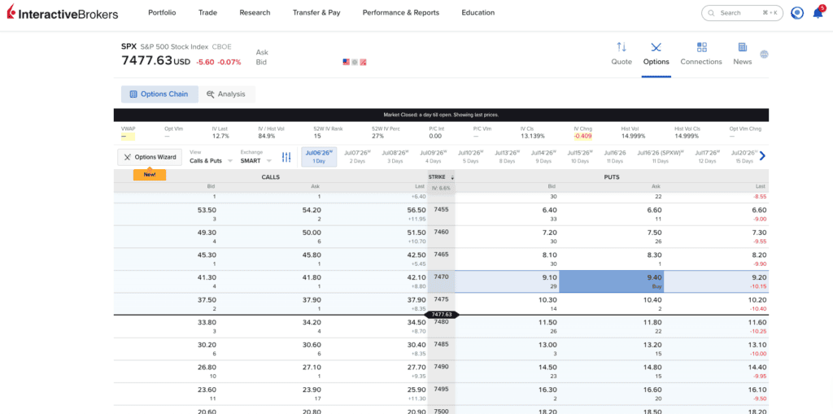The height and width of the screenshot is (414, 833).
Task: Click the globe icon beside News
Action: pyautogui.click(x=765, y=54)
